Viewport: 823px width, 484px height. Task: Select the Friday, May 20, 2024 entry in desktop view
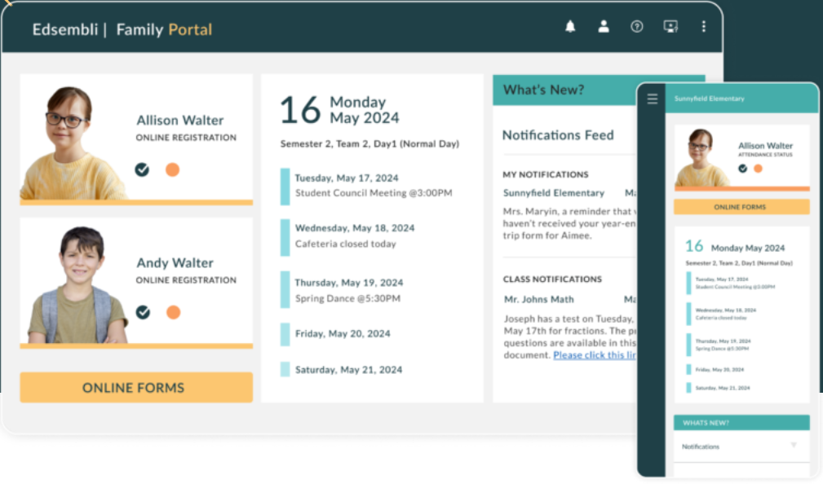(343, 333)
